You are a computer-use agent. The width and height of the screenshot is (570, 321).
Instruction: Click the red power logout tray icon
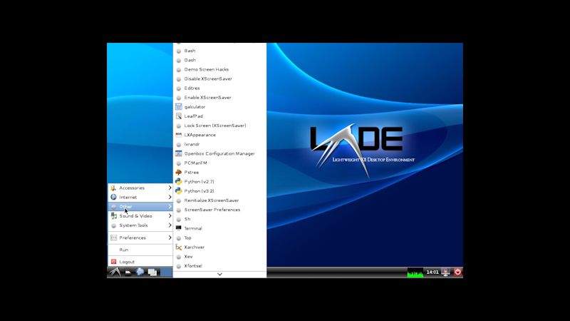click(457, 272)
